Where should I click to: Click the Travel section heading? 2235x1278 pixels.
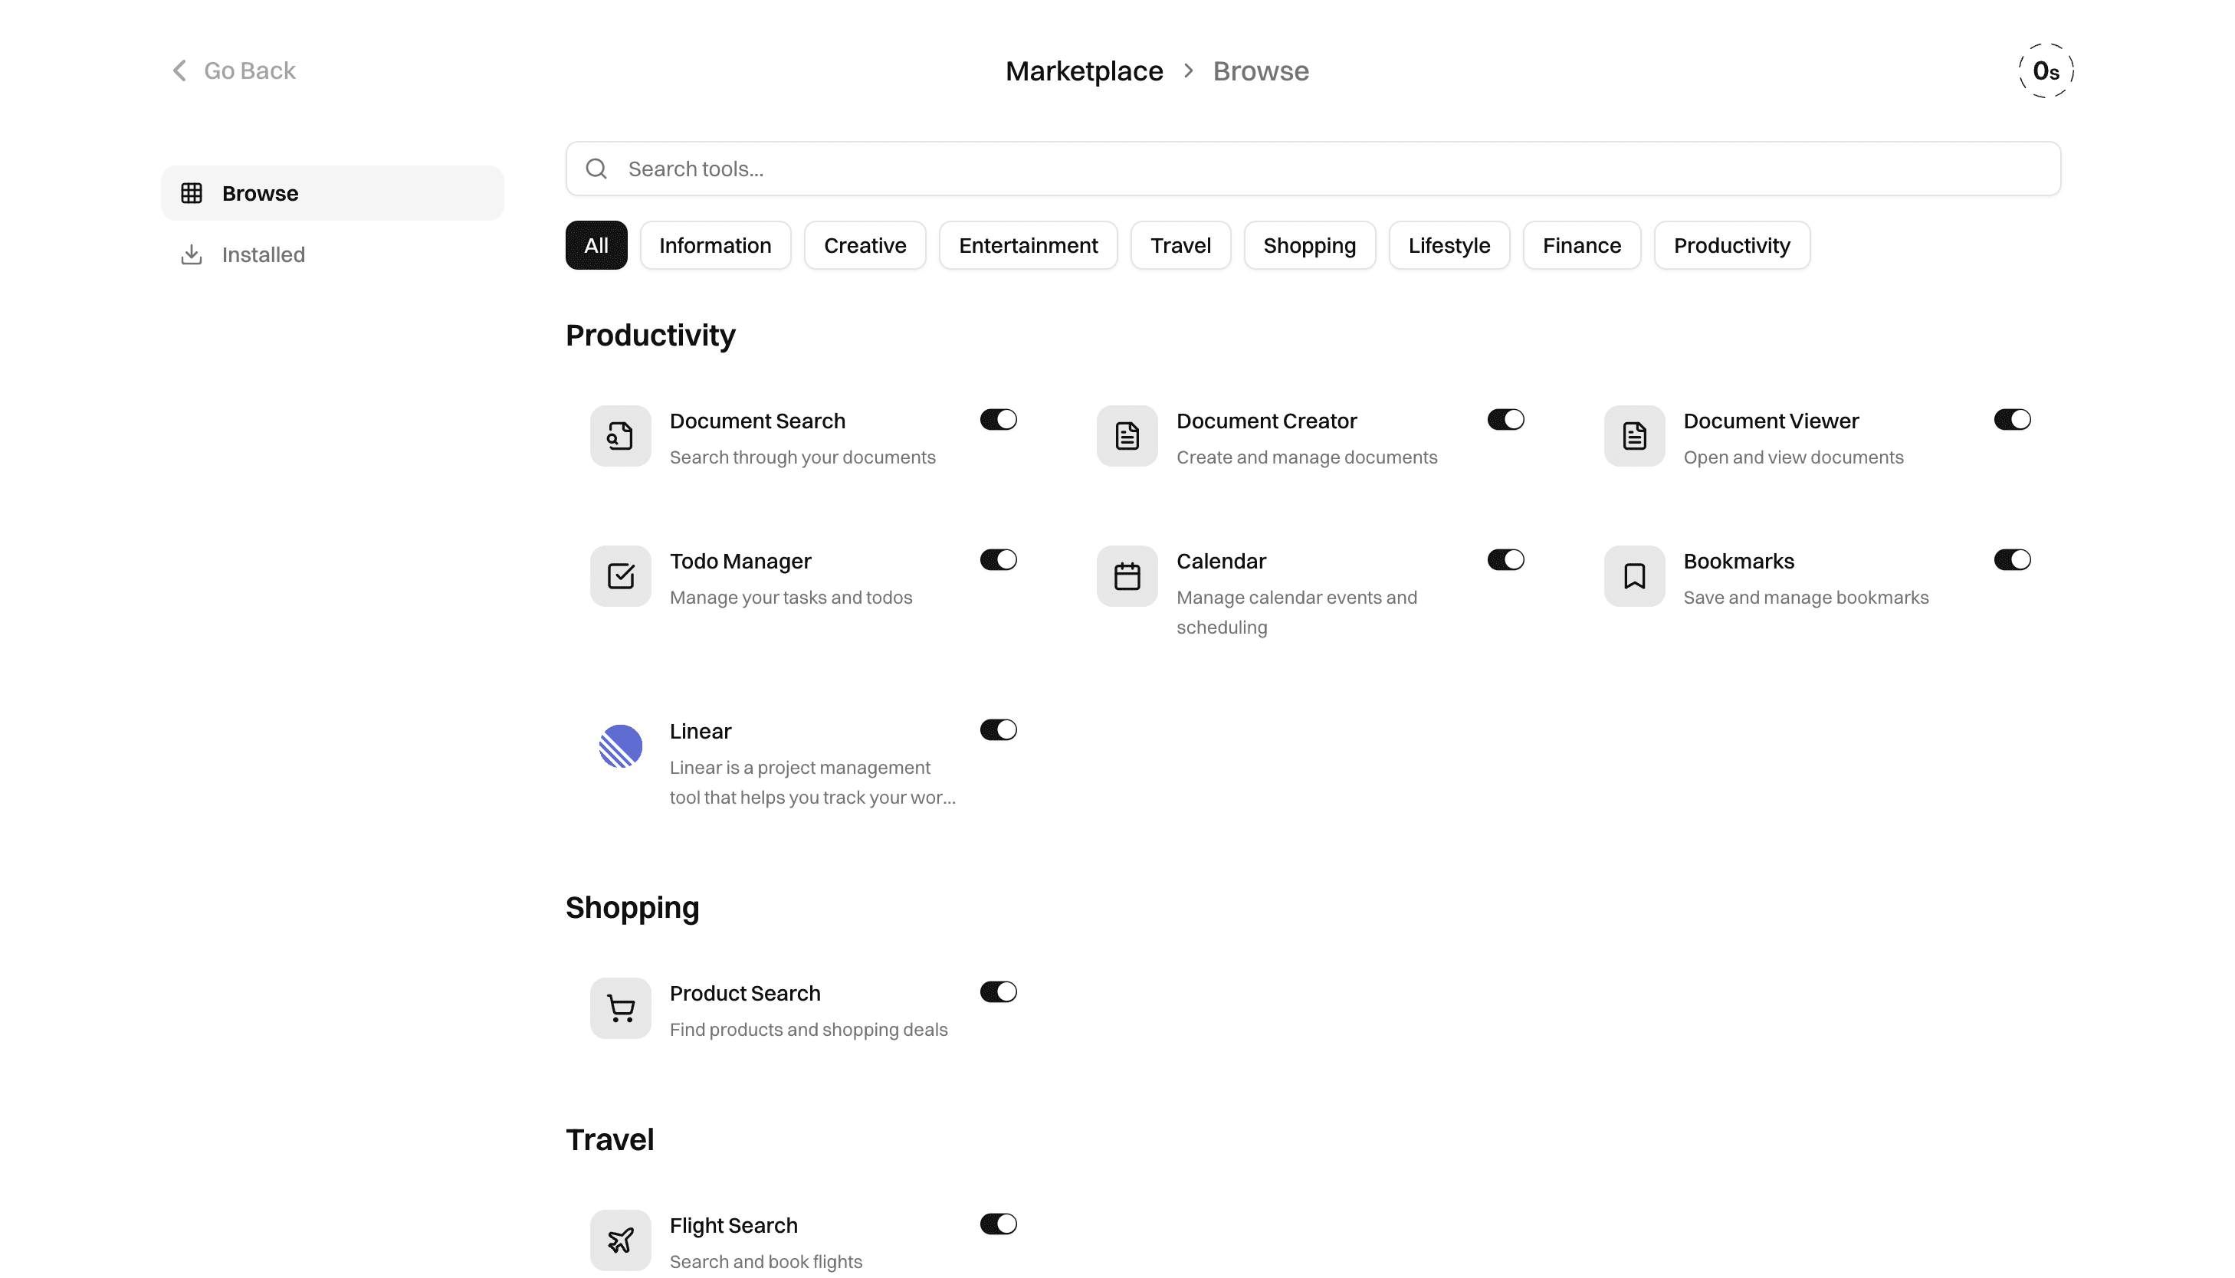pyautogui.click(x=609, y=1139)
